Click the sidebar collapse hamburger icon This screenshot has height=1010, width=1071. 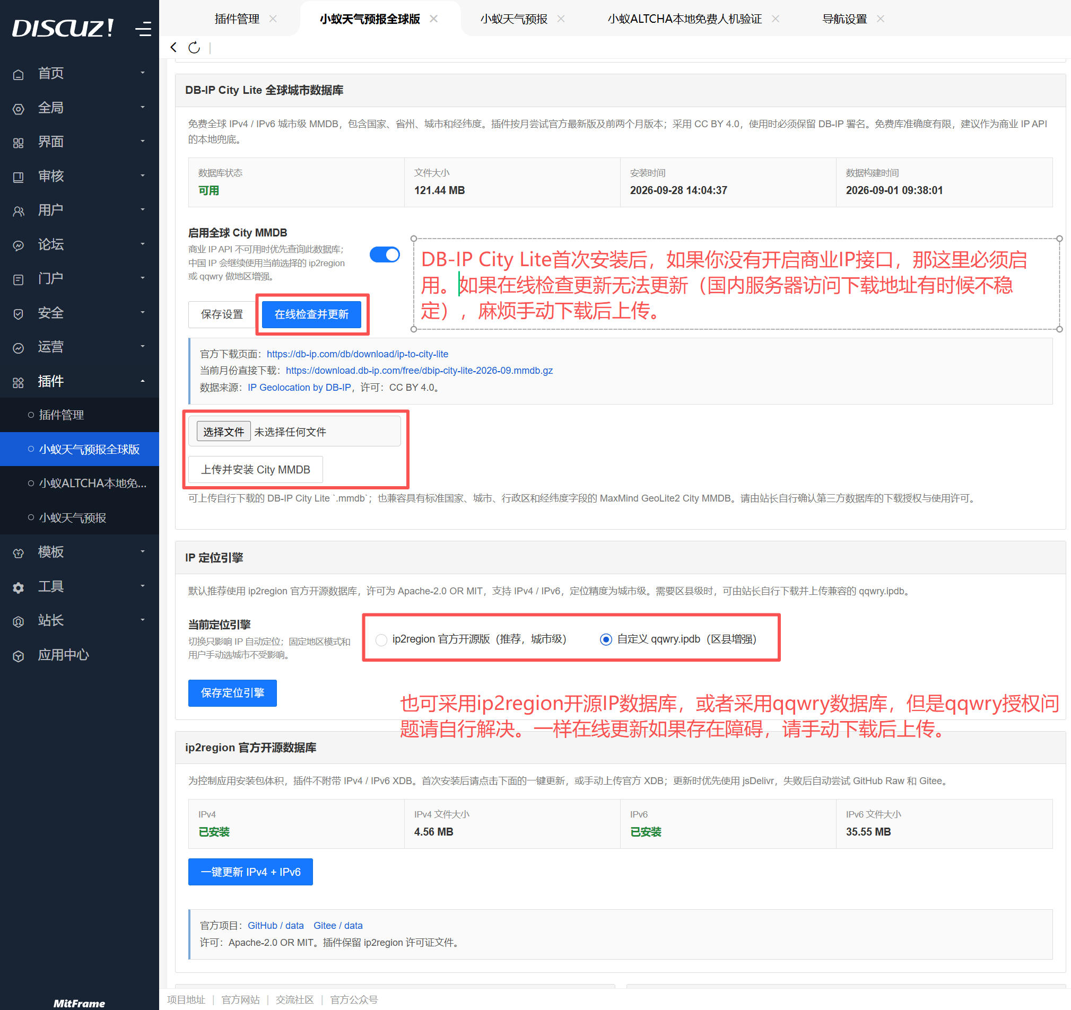(x=143, y=29)
